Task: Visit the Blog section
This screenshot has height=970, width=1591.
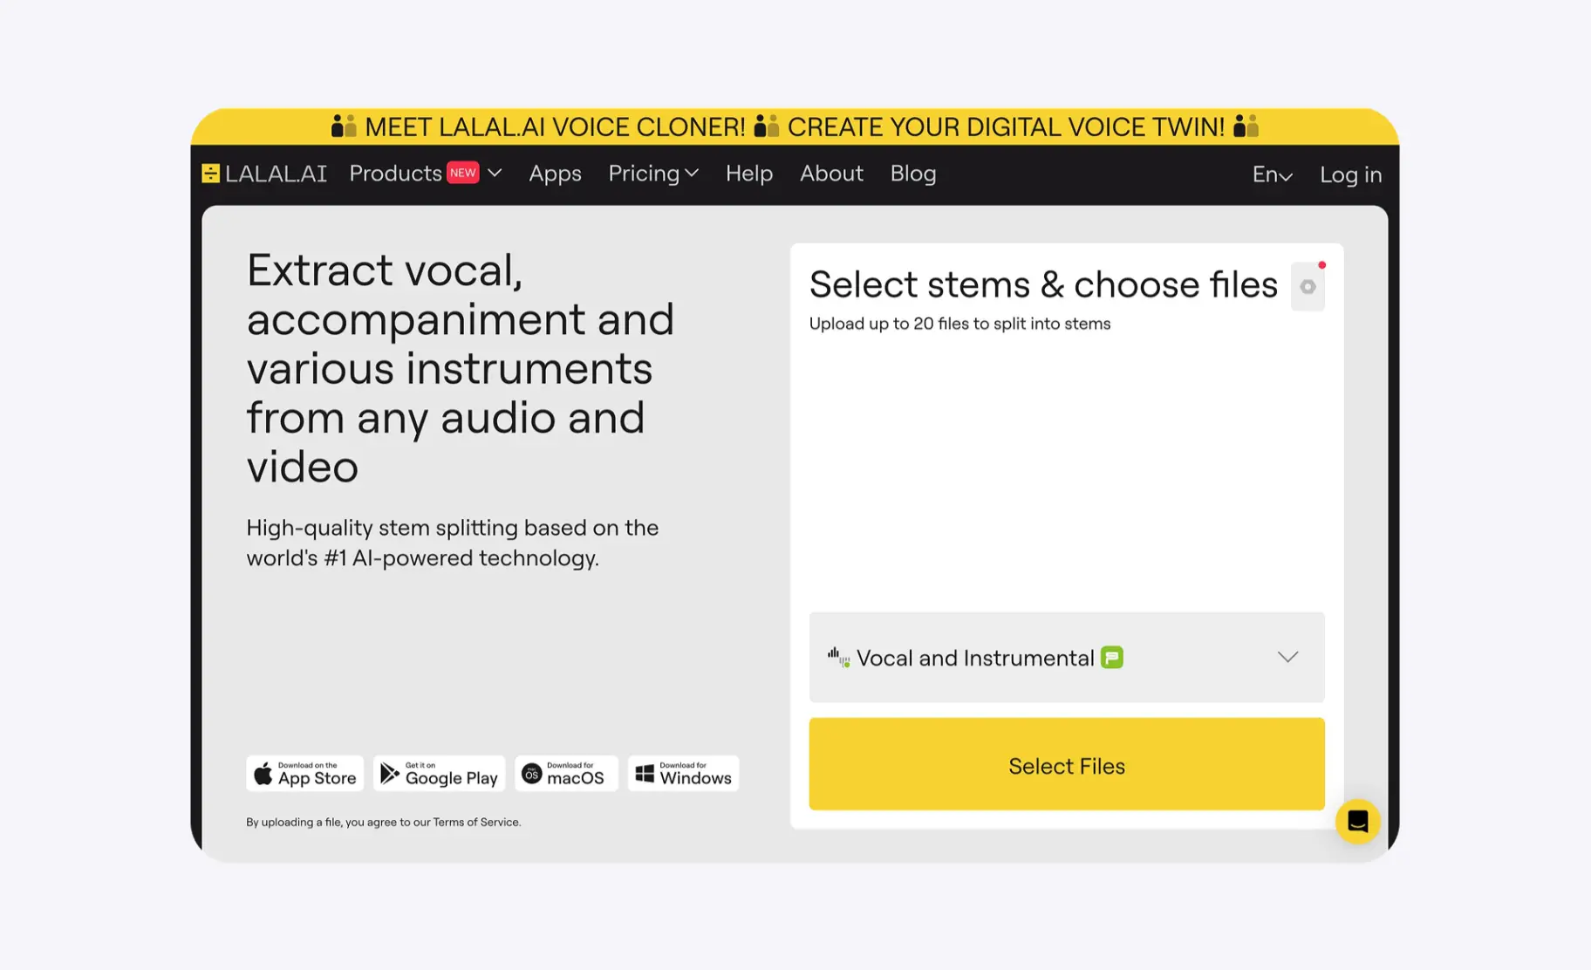Action: tap(913, 174)
